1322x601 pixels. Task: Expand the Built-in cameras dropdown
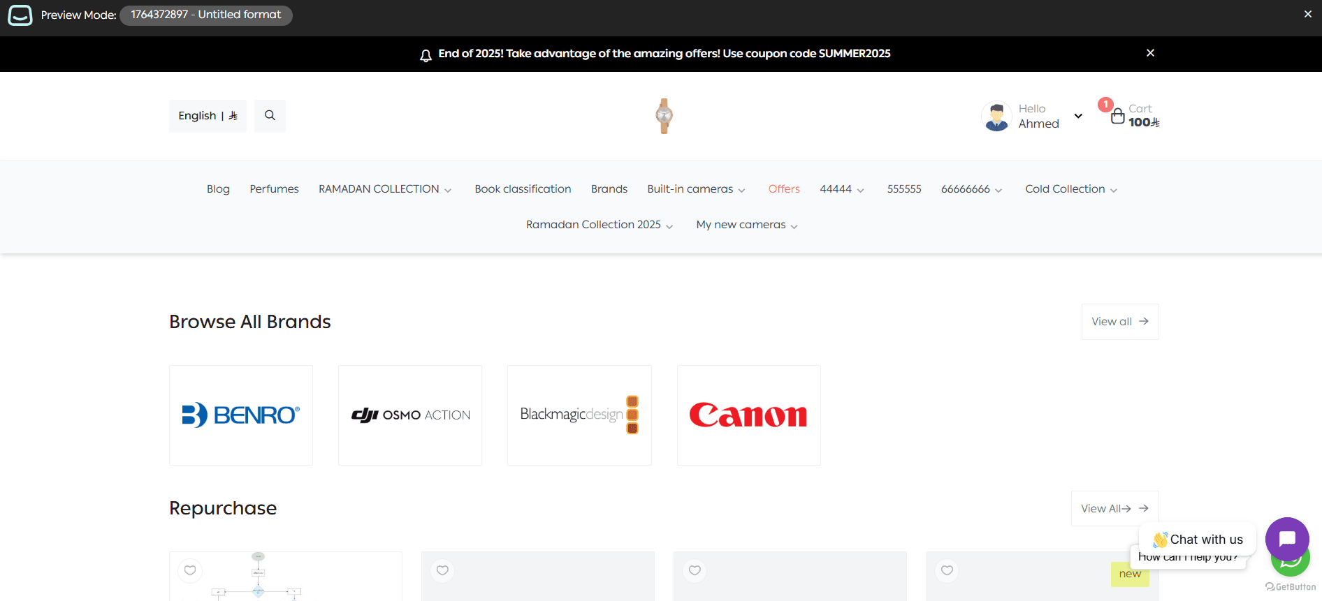point(696,189)
